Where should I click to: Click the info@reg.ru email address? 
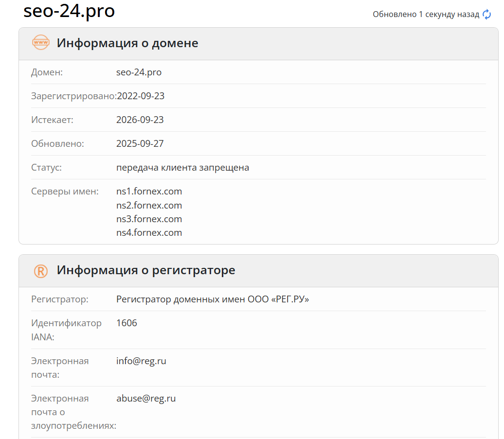(141, 361)
